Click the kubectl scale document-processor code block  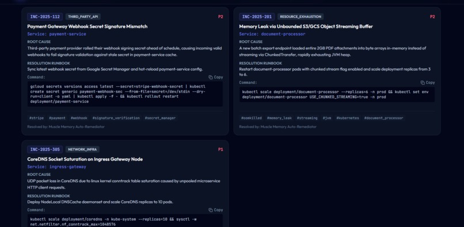[337, 94]
